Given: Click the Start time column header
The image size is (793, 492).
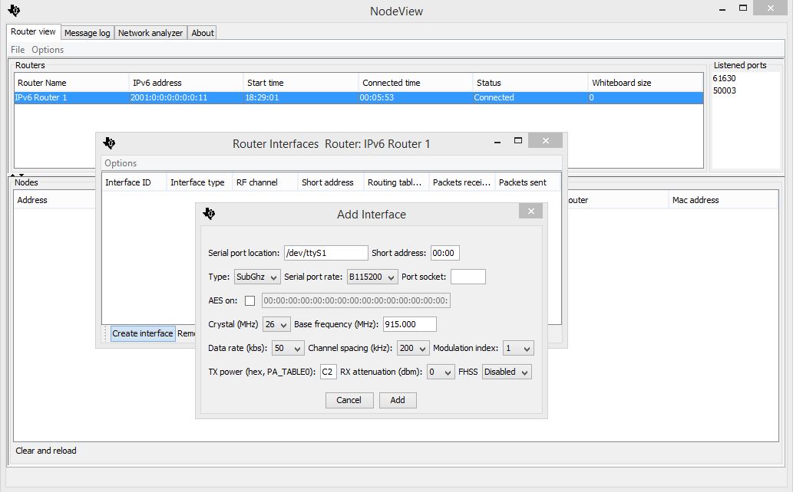Looking at the screenshot, I should pos(301,83).
